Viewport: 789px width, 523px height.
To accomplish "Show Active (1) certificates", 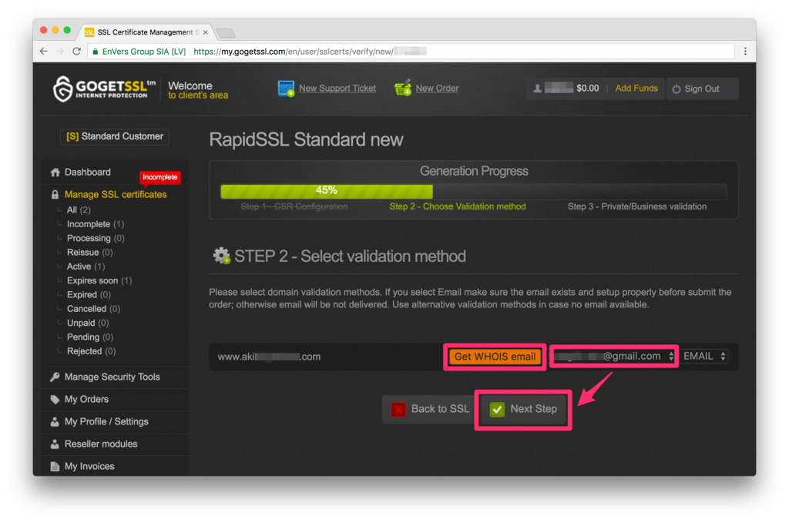I will click(86, 267).
